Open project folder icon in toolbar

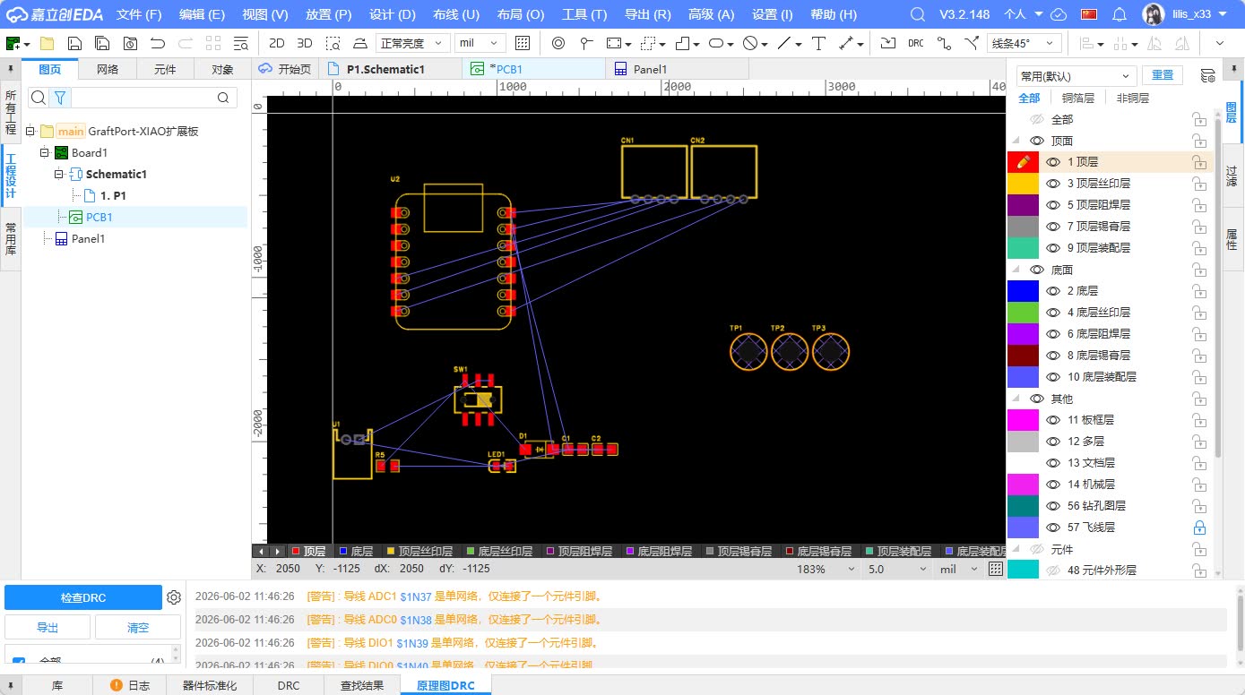[x=47, y=43]
